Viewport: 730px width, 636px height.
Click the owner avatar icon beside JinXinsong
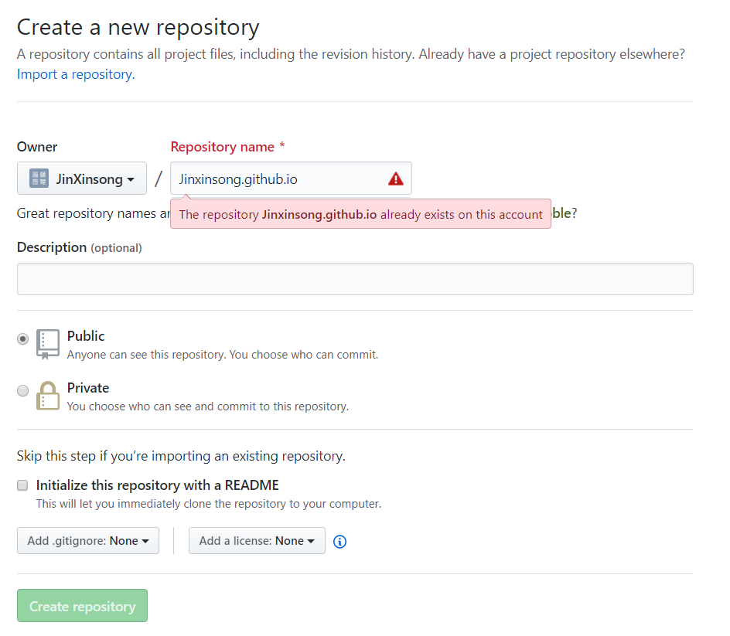[x=39, y=179]
